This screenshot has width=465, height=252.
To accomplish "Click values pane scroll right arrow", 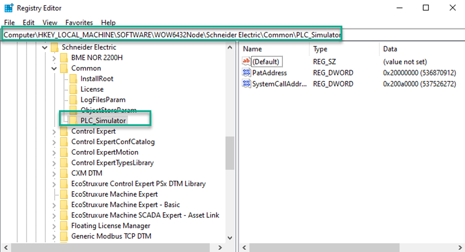I will pos(460,247).
